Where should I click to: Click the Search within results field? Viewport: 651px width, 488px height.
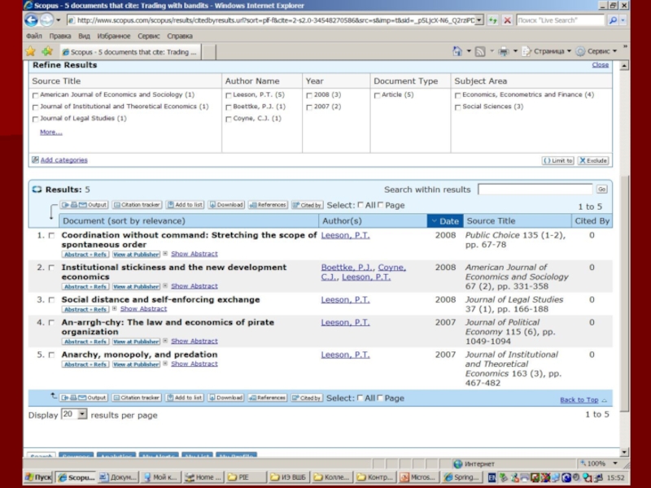pyautogui.click(x=534, y=190)
